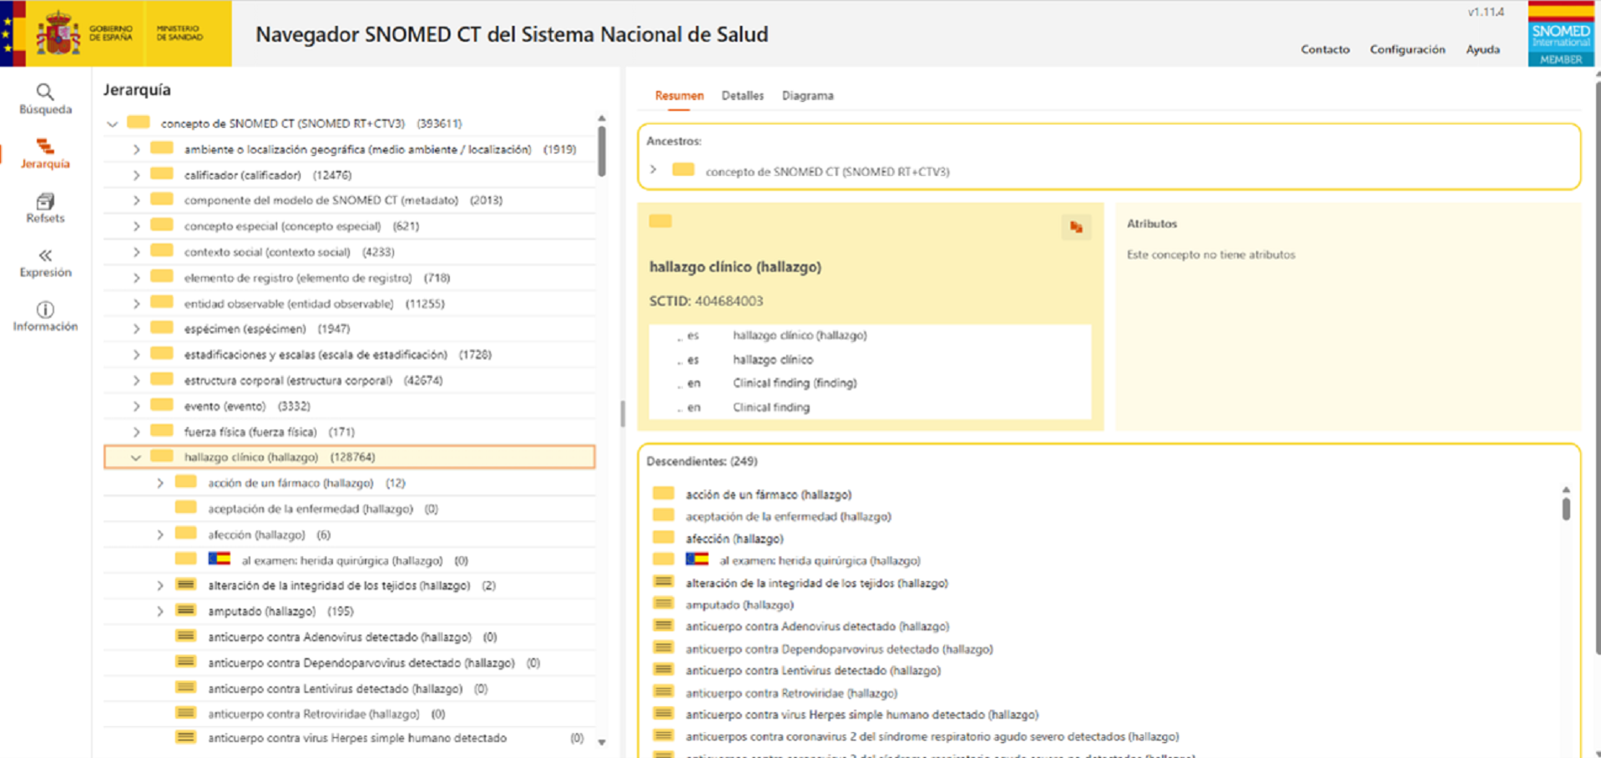This screenshot has width=1601, height=758.
Task: Click the Descendientes list scrollbar thumb
Action: point(1566,509)
